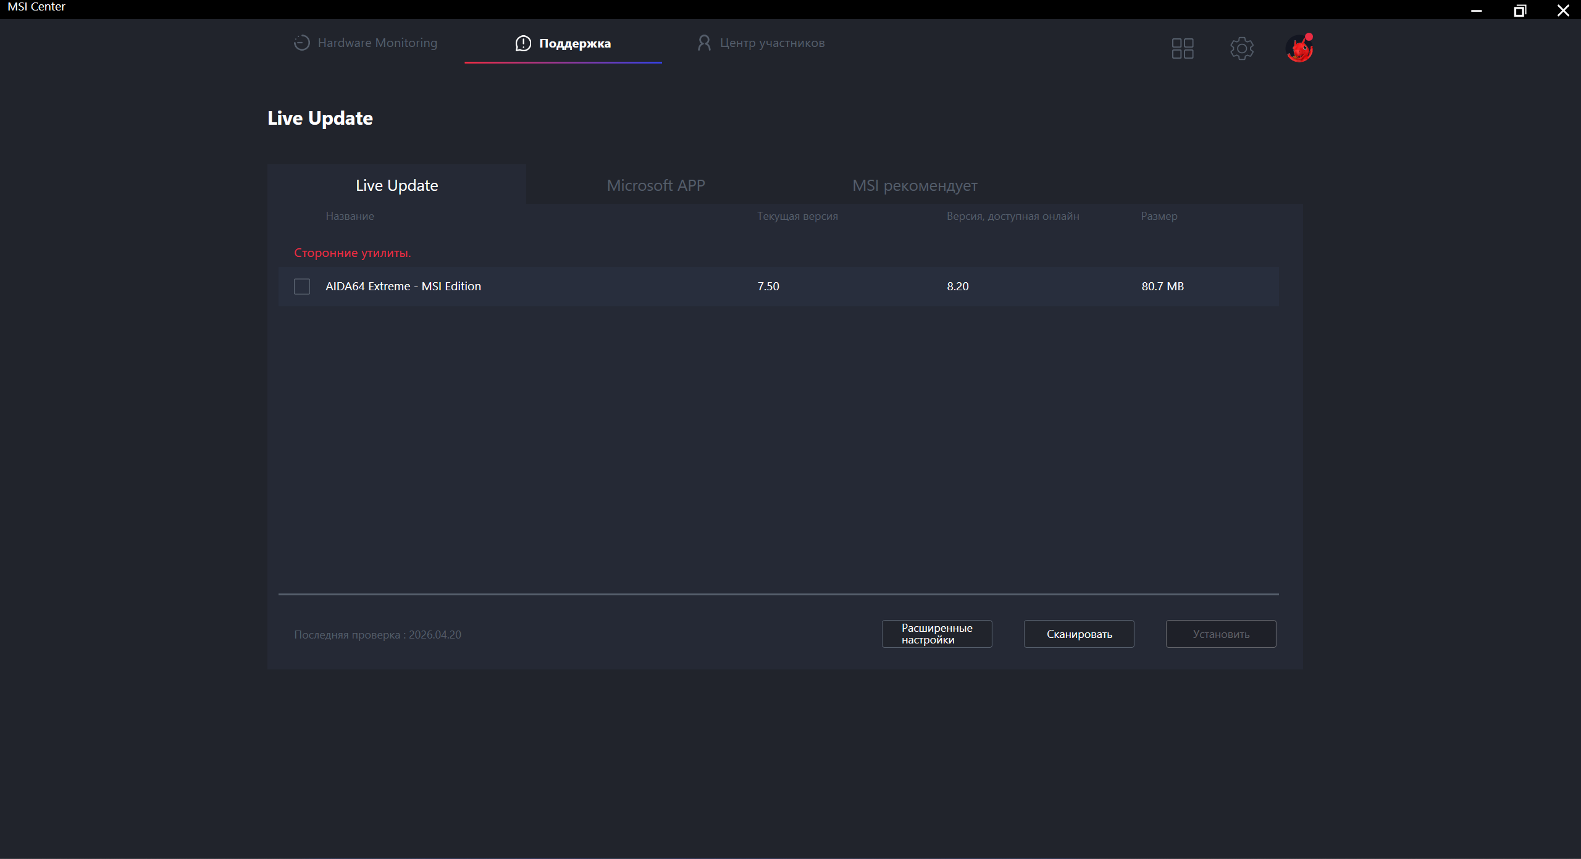This screenshot has width=1581, height=859.
Task: Open Расширенные настройки button
Action: tap(937, 634)
